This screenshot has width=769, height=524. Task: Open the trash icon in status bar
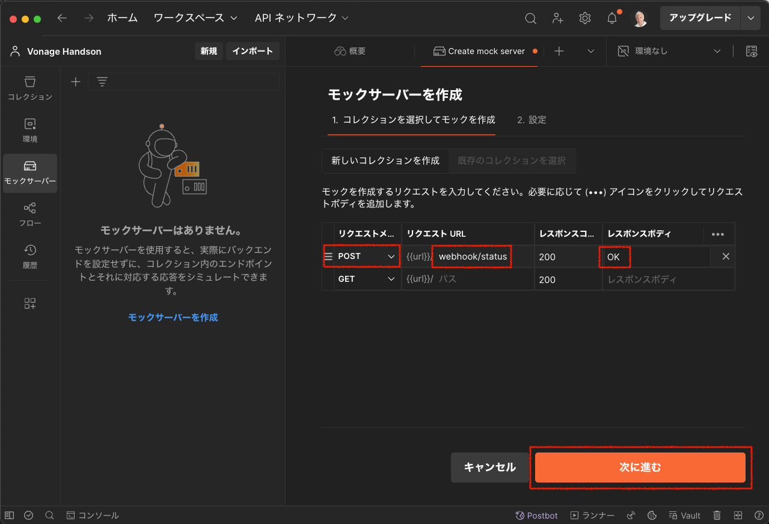click(717, 516)
